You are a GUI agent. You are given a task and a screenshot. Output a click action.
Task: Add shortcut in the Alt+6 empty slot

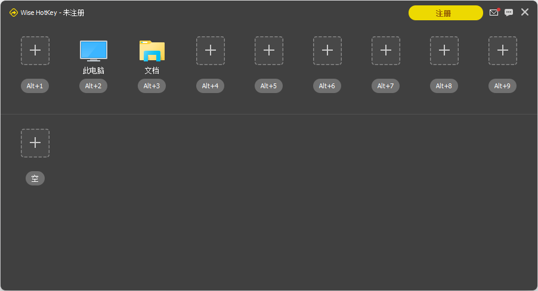click(x=327, y=51)
